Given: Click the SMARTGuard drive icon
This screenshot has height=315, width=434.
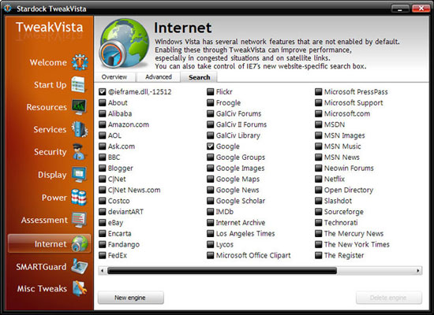Looking at the screenshot, I should tap(80, 266).
